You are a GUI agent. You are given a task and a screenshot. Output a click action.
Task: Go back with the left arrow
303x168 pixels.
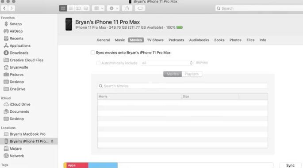coord(4,8)
